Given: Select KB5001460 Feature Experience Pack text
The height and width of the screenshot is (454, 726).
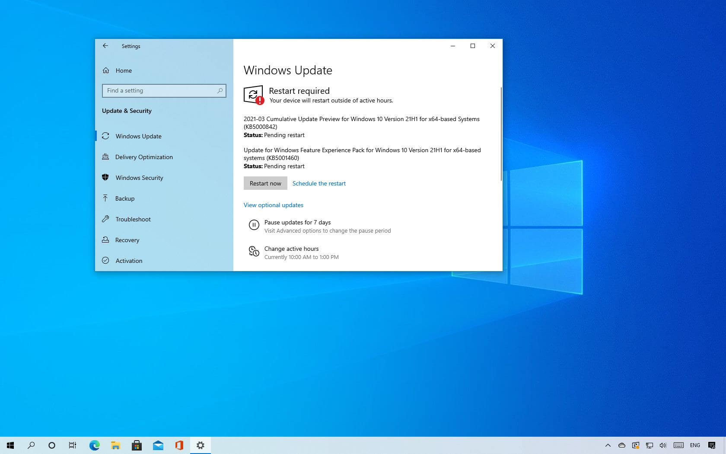Looking at the screenshot, I should pos(362,154).
